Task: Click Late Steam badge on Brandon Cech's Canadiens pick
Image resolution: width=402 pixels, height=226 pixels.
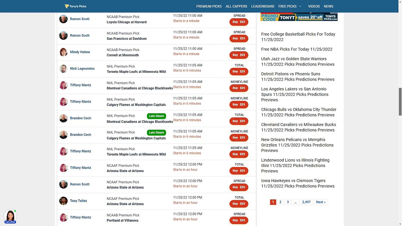Action: (156, 116)
